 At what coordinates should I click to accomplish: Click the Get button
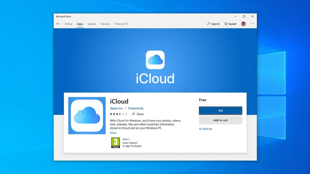pyautogui.click(x=220, y=111)
